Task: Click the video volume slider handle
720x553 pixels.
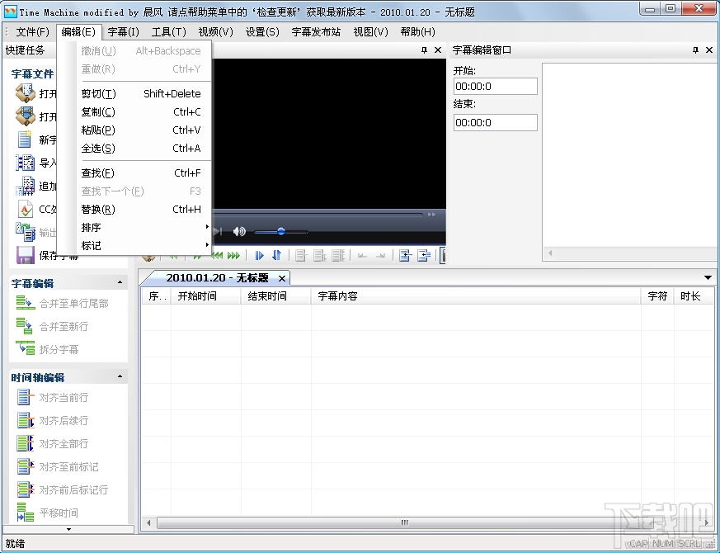Action: (x=281, y=231)
